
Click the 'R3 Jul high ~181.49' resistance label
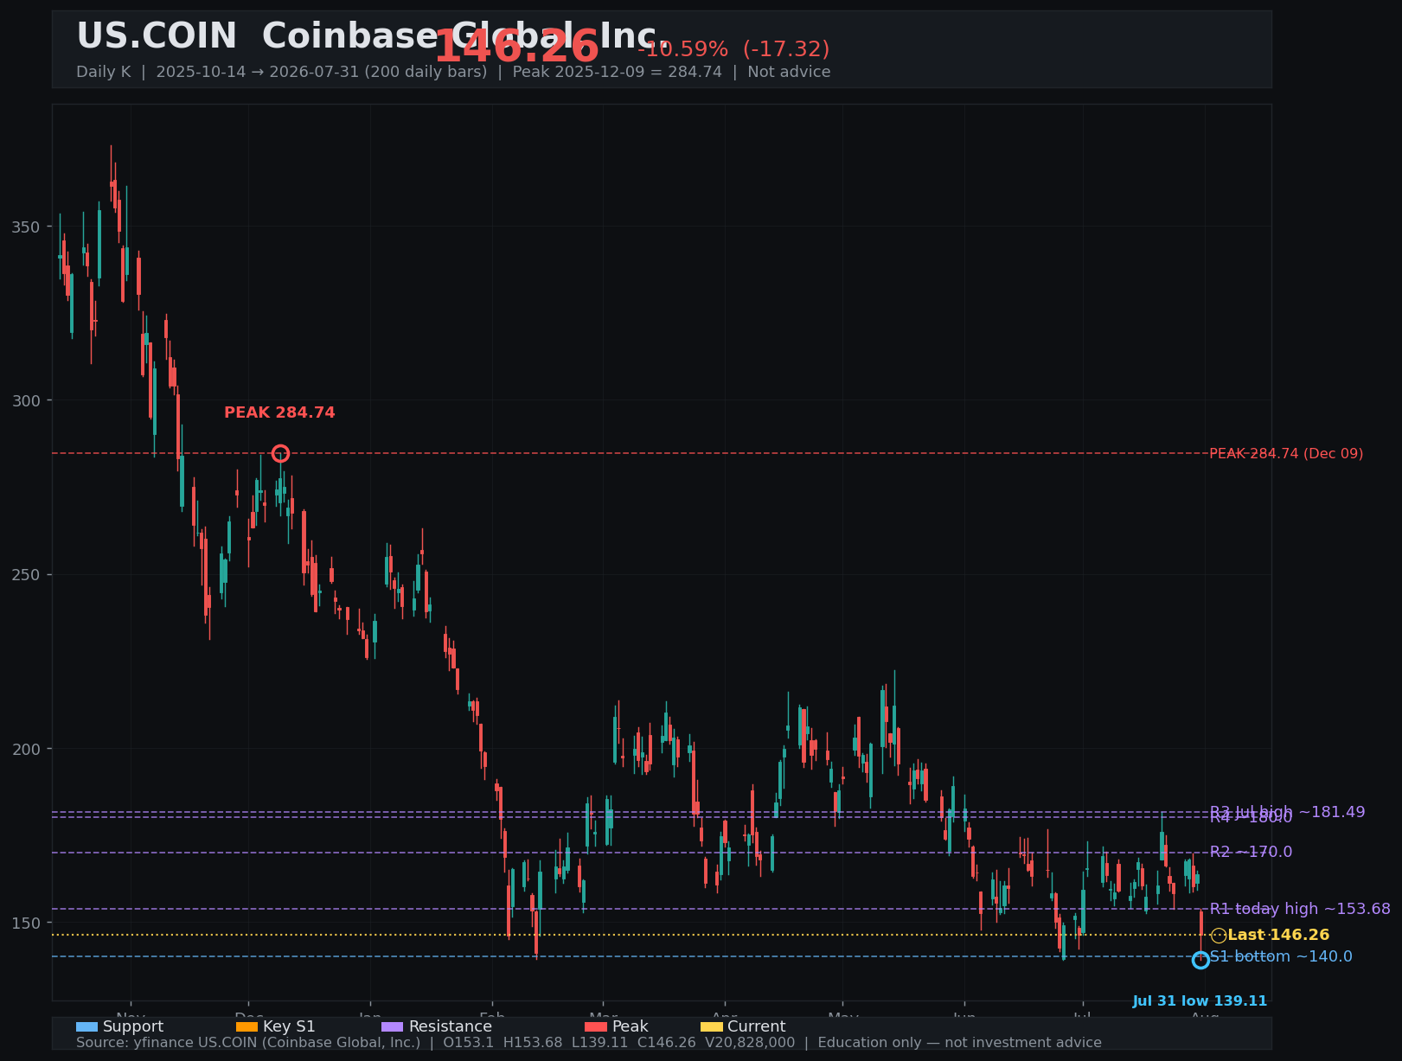[1288, 812]
